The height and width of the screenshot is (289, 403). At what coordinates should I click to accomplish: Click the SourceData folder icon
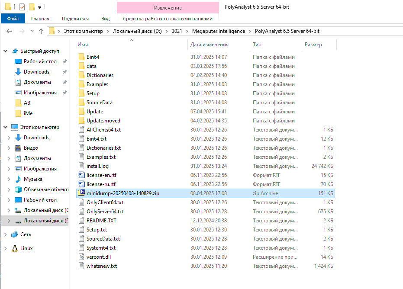coord(81,102)
